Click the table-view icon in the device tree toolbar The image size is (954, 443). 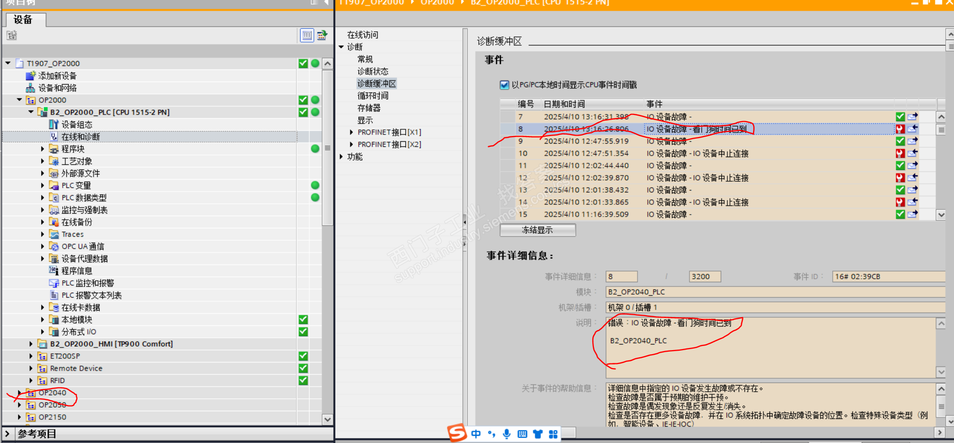point(307,35)
